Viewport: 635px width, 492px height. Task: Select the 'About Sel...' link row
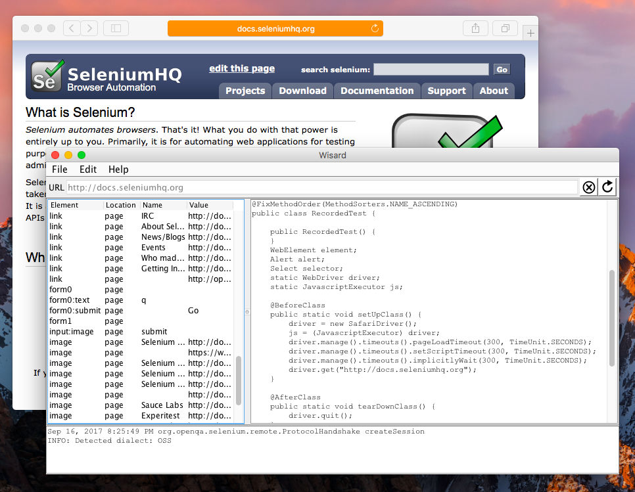pos(141,227)
